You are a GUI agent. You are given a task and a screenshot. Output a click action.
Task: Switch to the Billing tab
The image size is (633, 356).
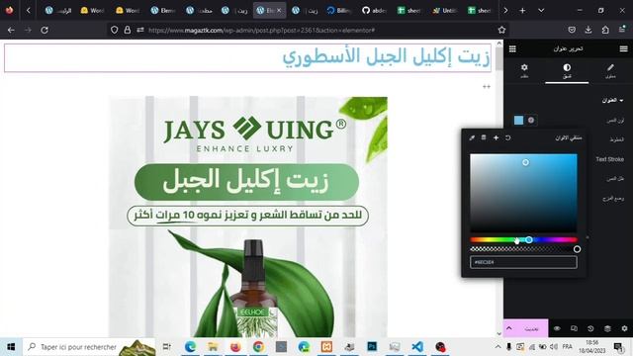(338, 11)
